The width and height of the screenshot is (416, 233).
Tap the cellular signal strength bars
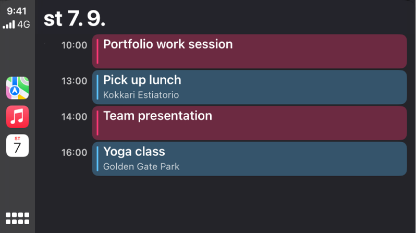click(x=10, y=24)
